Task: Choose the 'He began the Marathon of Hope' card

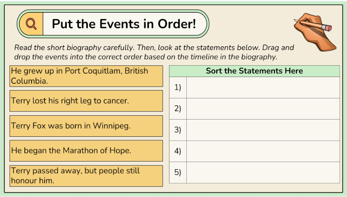Action: 86,151
